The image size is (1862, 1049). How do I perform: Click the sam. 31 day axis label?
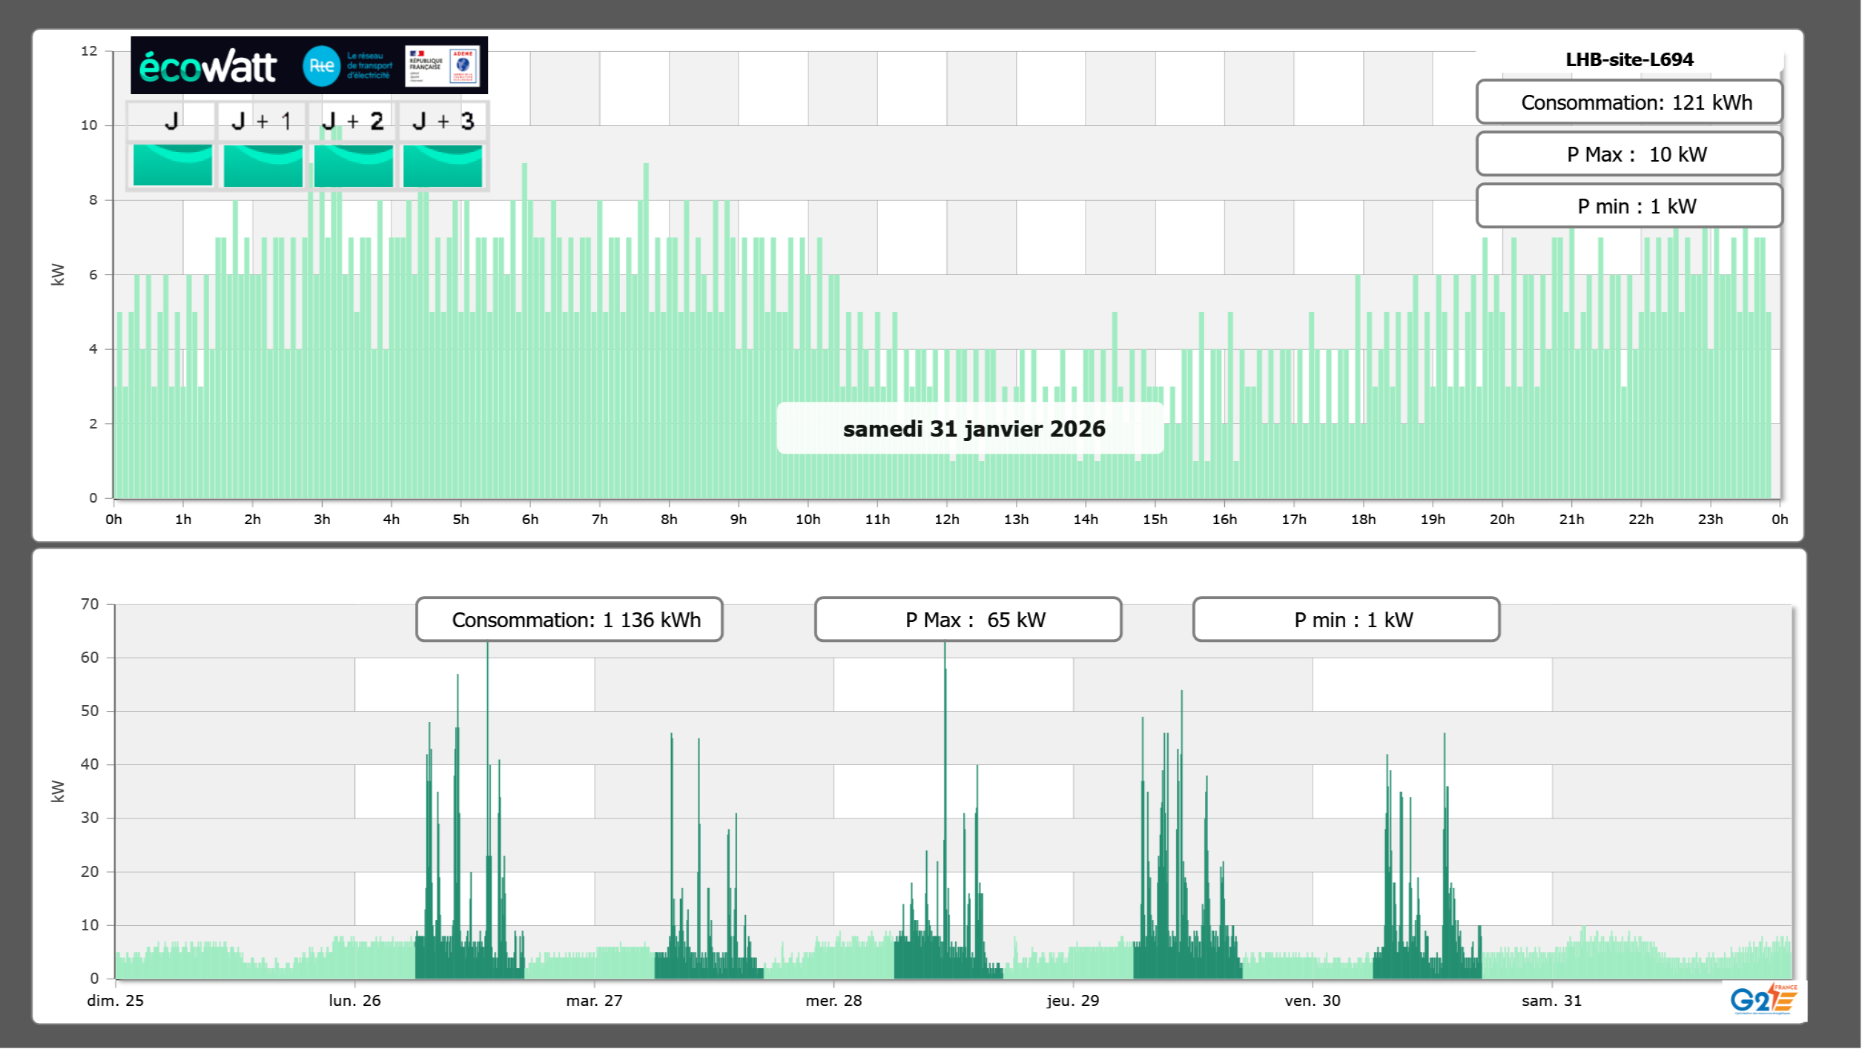pyautogui.click(x=1551, y=1001)
